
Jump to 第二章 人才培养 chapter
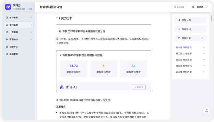pos(184,54)
